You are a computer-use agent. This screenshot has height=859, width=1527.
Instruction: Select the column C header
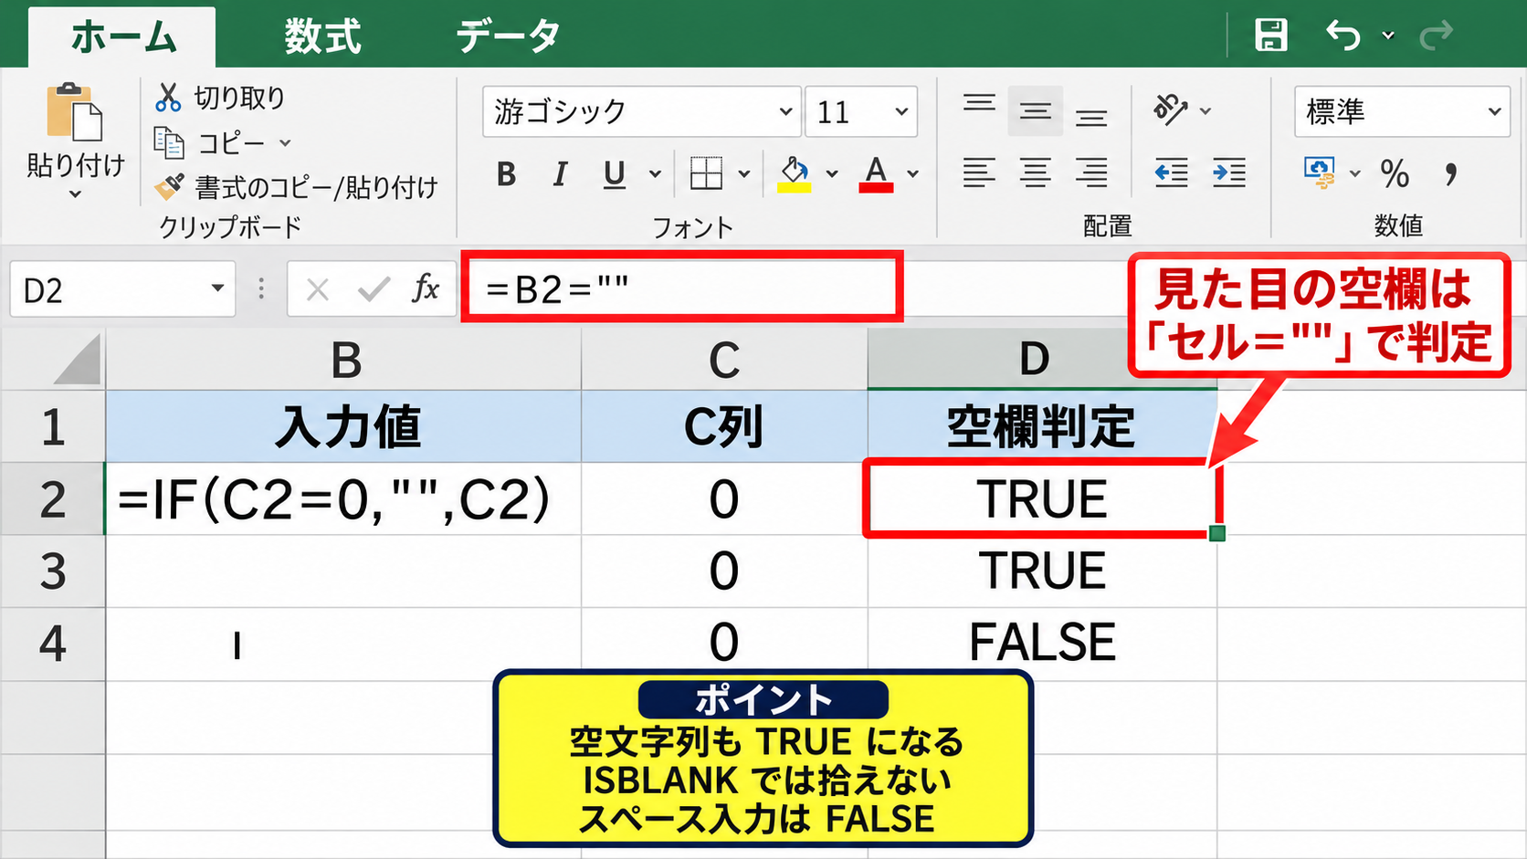tap(724, 360)
